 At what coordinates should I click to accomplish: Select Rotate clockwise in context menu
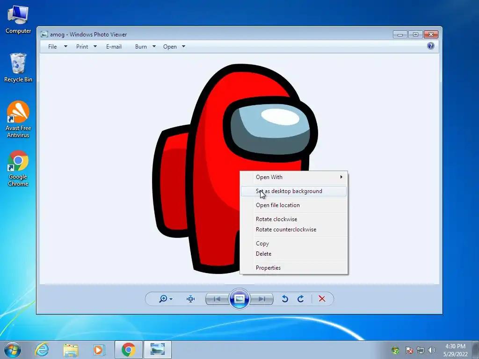[294, 219]
